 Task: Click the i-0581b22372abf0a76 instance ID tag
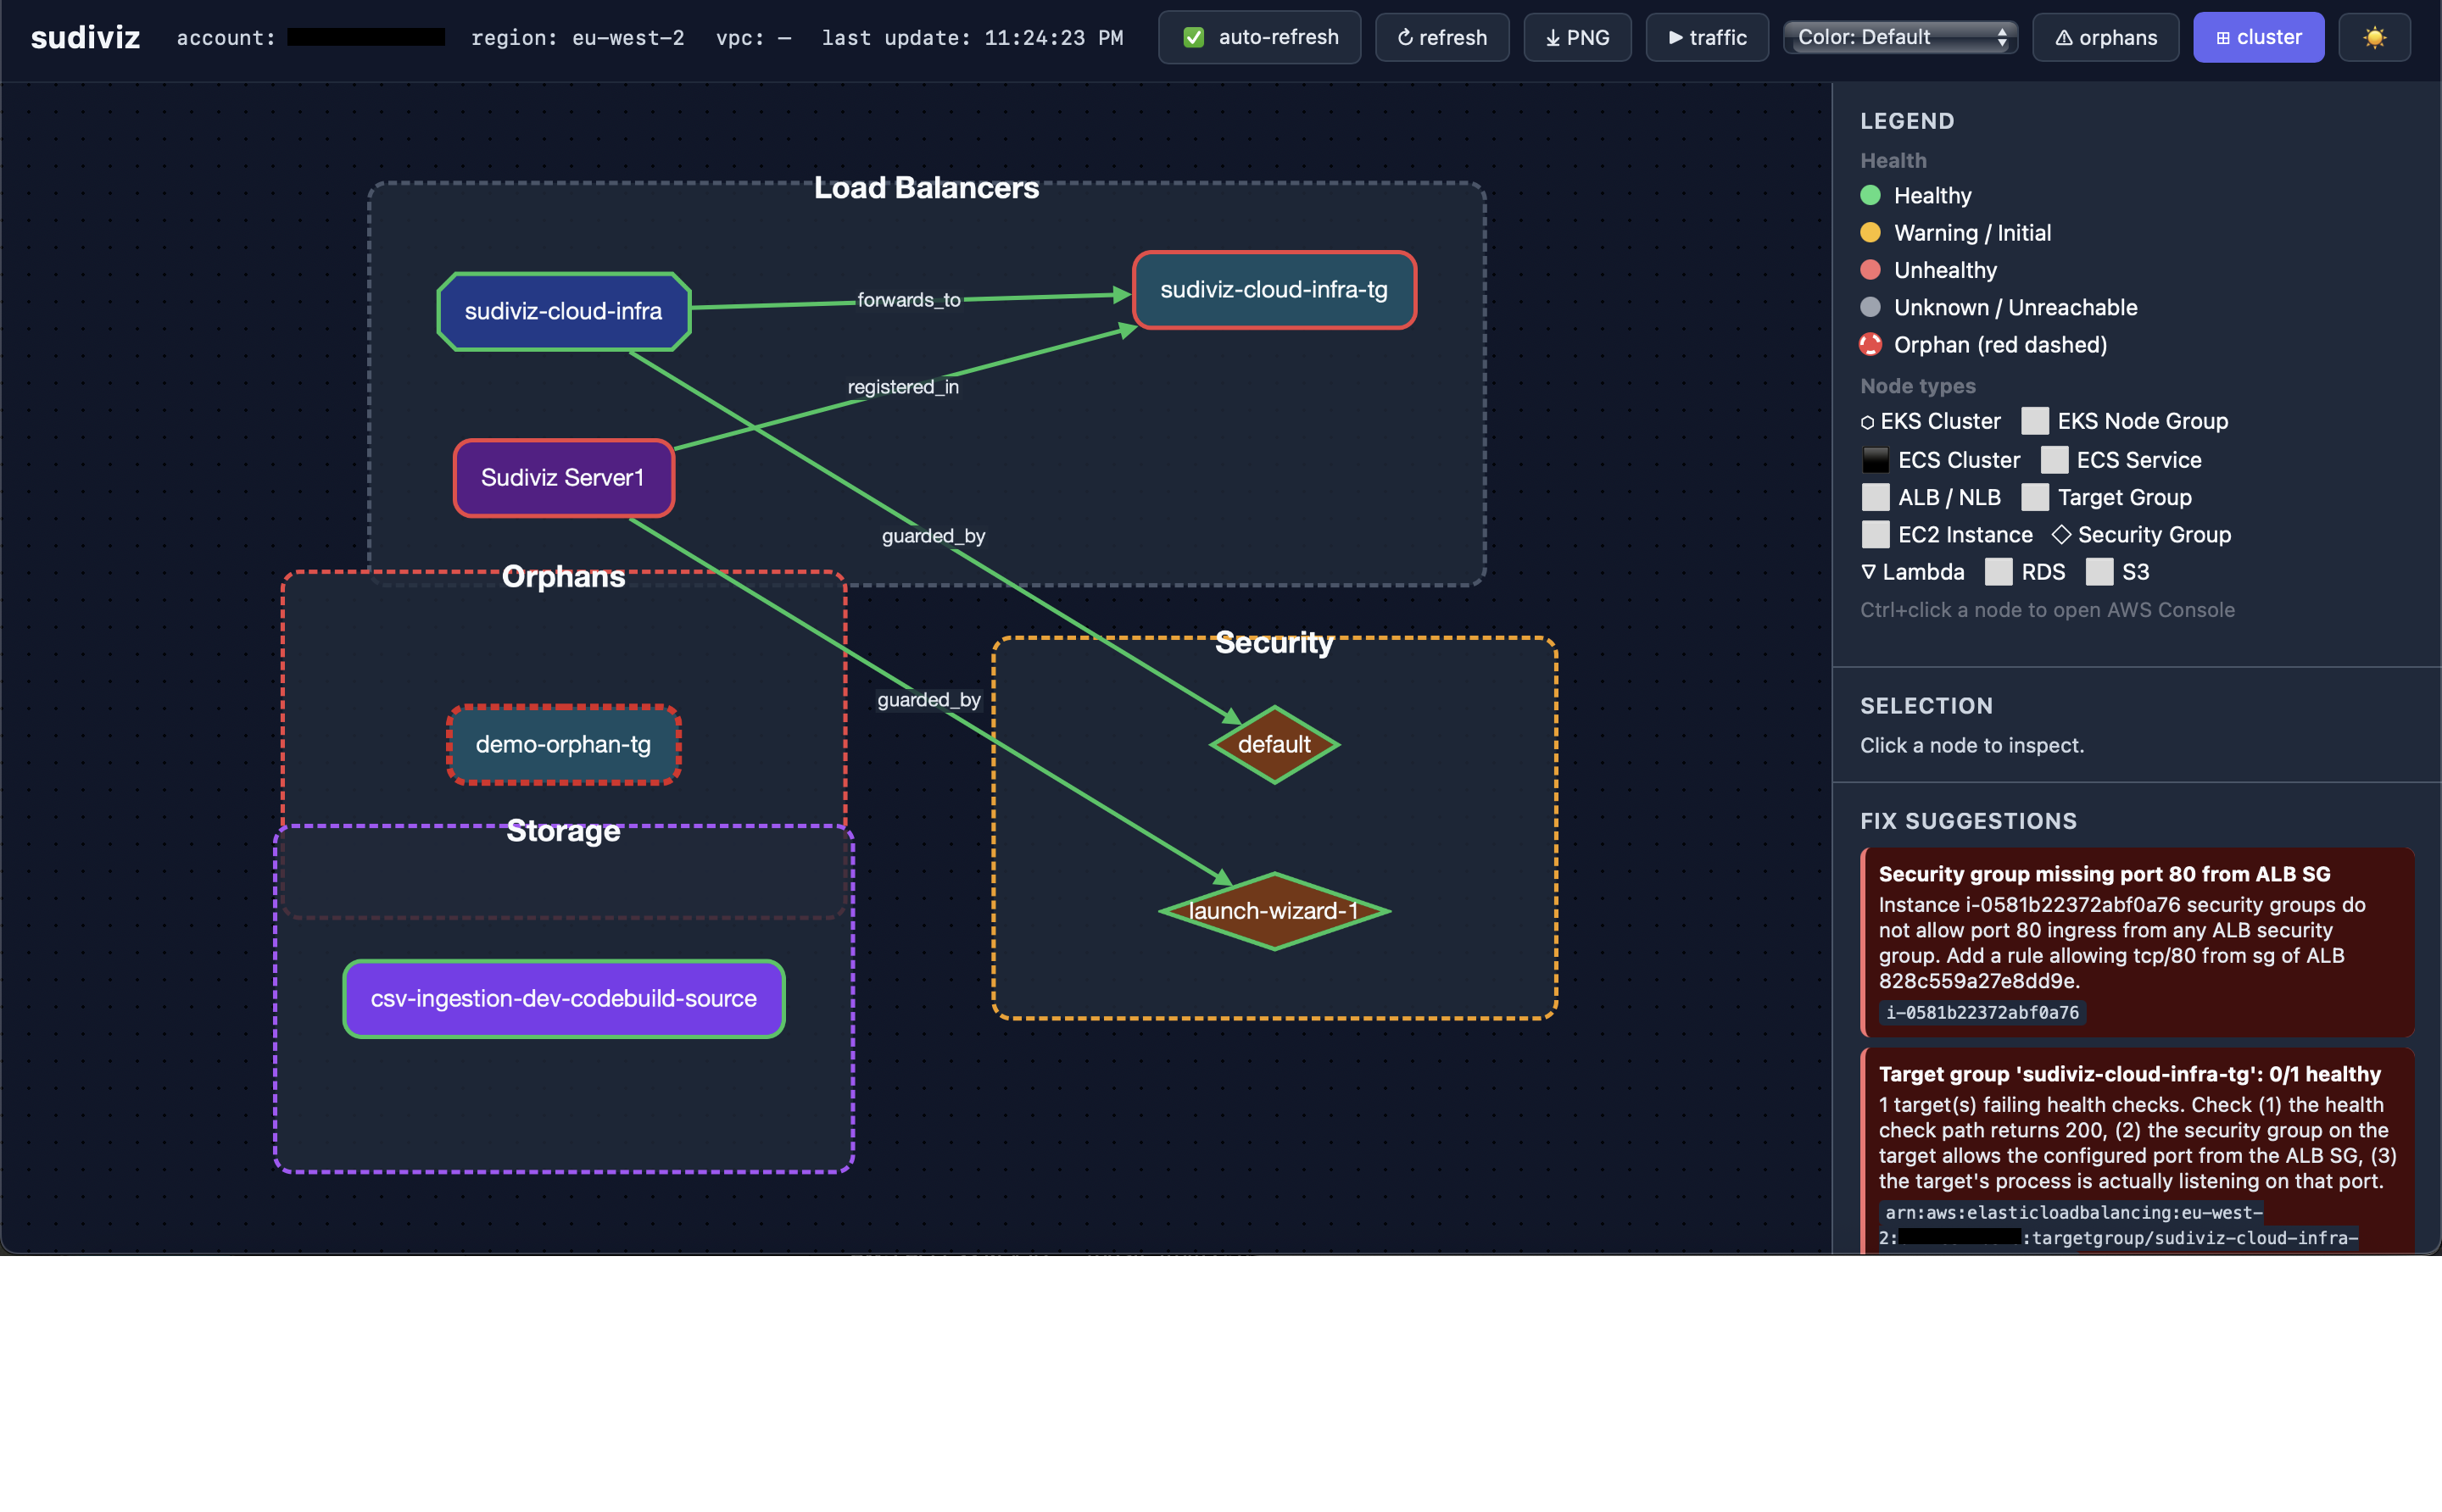coord(1981,1012)
